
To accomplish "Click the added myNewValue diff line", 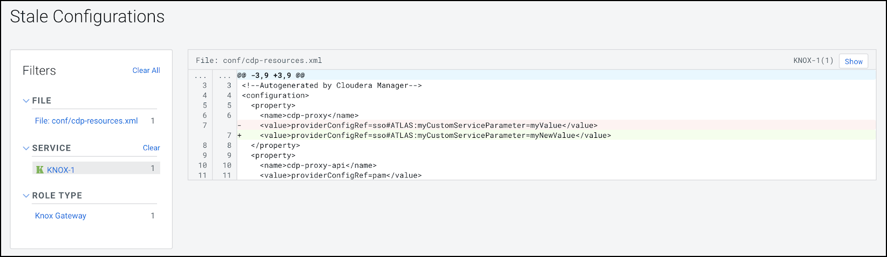I will coord(435,136).
